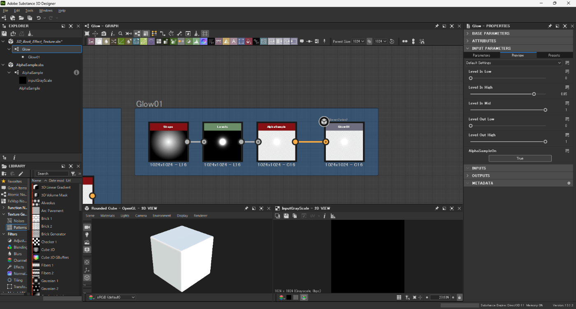The height and width of the screenshot is (309, 576).
Task: Toggle graph grid snapping icon
Action: click(205, 34)
